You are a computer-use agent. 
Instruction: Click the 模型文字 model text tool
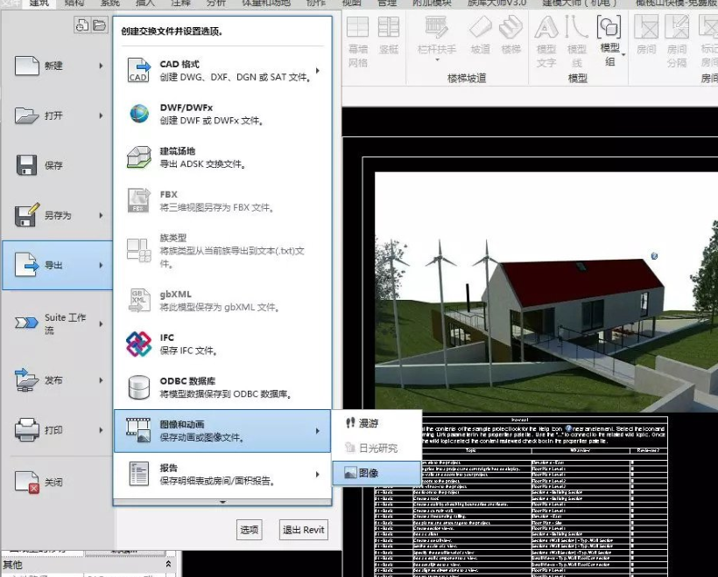546,42
